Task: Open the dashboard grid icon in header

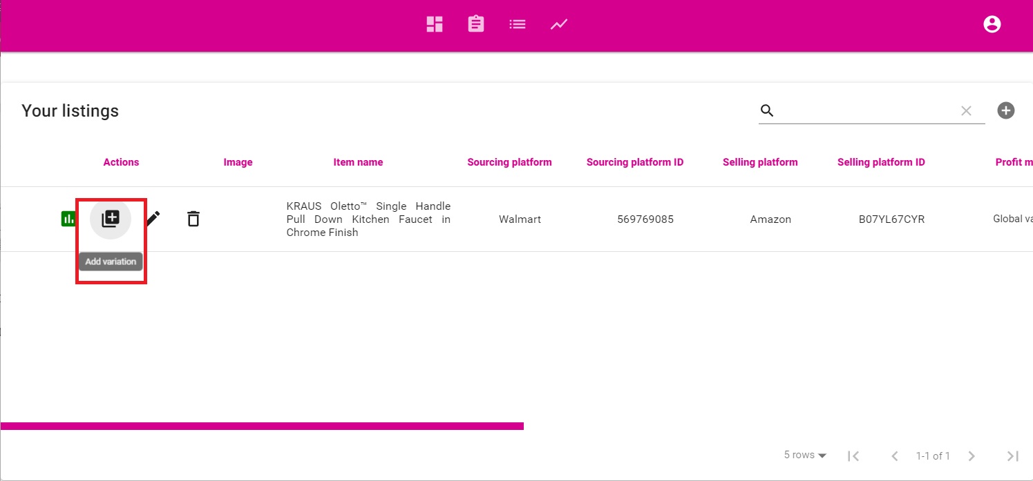Action: (x=435, y=24)
